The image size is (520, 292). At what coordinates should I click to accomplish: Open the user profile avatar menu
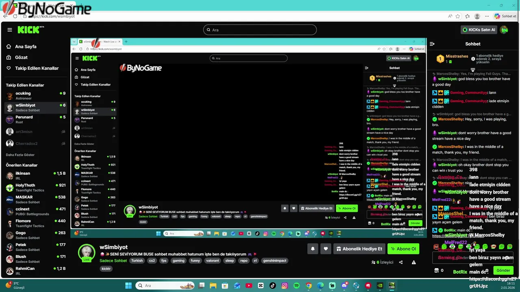504,30
